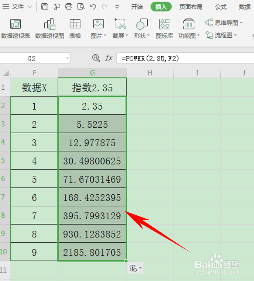The width and height of the screenshot is (254, 281).
Task: Expand the 截屏 dropdown arrow
Action: coord(127,35)
